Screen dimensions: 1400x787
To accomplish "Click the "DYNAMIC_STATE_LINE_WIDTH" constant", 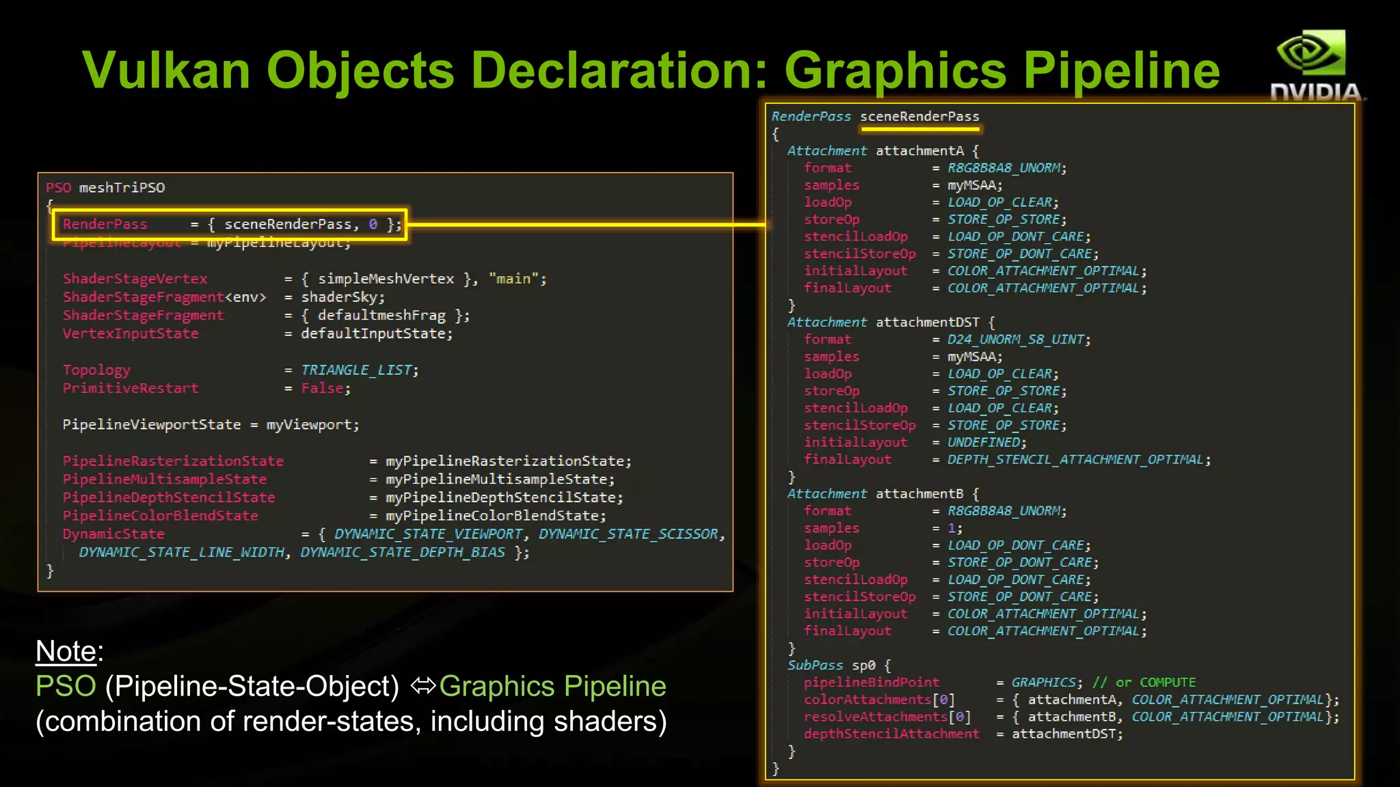I will point(182,552).
